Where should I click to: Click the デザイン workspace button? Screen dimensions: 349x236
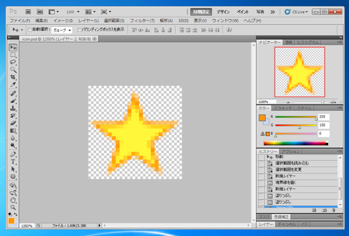pyautogui.click(x=223, y=12)
